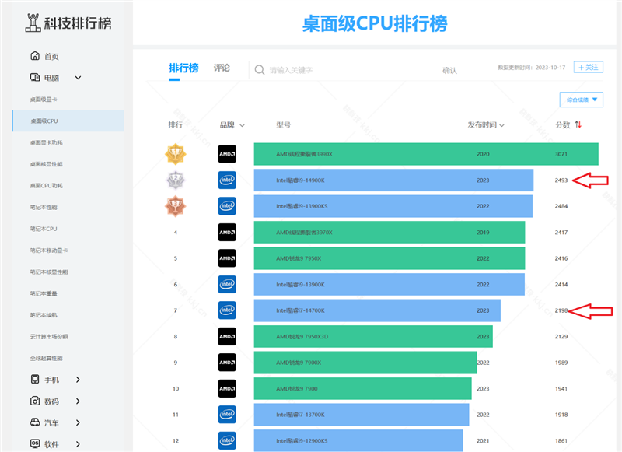Screen dimensions: 622x452
Task: Expand the 数码 sidebar section chevron
Action: pyautogui.click(x=78, y=401)
